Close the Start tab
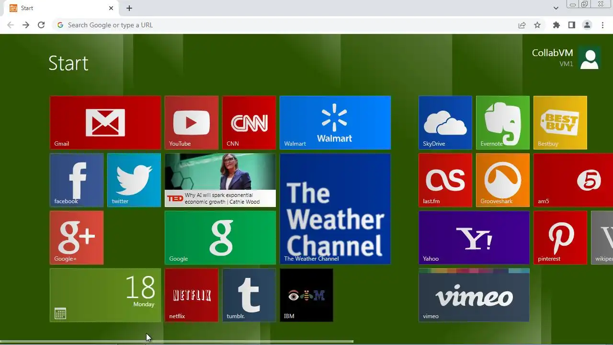This screenshot has width=613, height=345. (x=111, y=8)
